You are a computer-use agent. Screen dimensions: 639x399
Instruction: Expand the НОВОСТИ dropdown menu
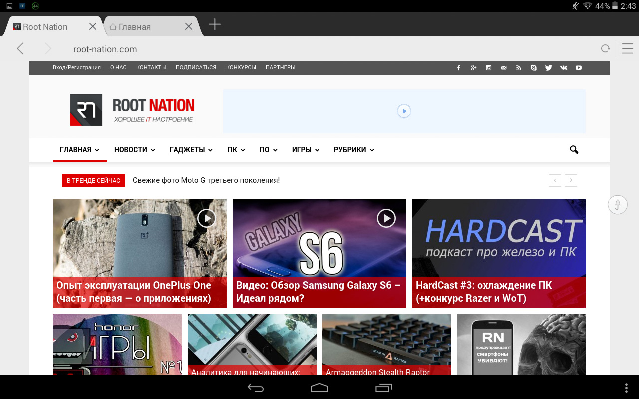[x=134, y=150]
